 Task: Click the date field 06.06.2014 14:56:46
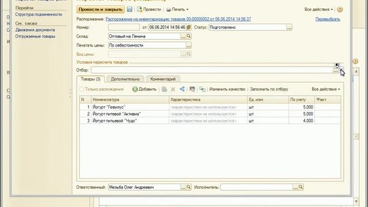point(167,28)
